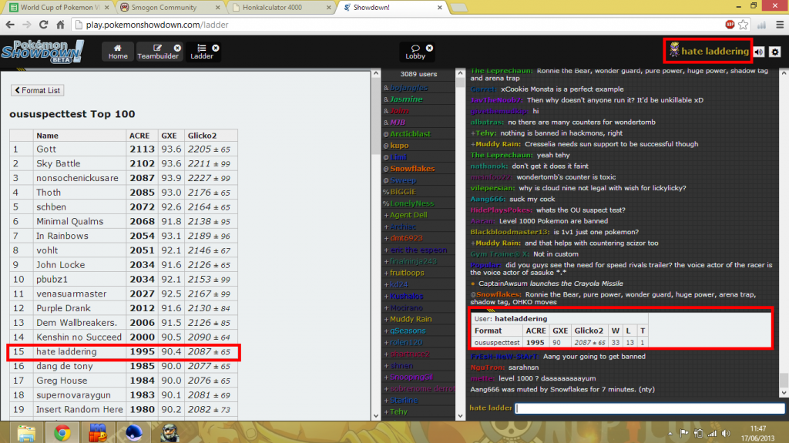Switch to Honkalculator 4000 browser tab

(282, 7)
